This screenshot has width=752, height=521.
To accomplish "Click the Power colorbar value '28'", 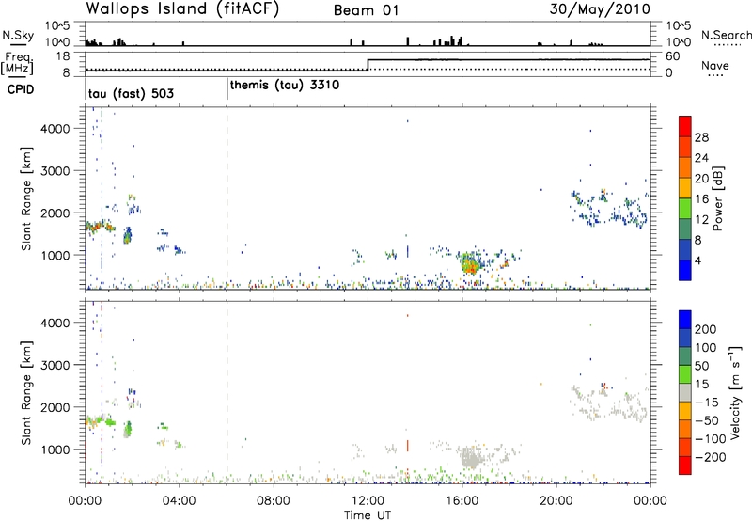I will pyautogui.click(x=701, y=137).
